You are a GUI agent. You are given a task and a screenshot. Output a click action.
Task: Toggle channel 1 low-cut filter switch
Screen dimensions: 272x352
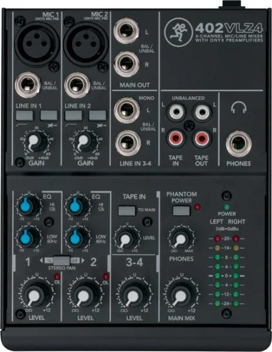click(25, 116)
